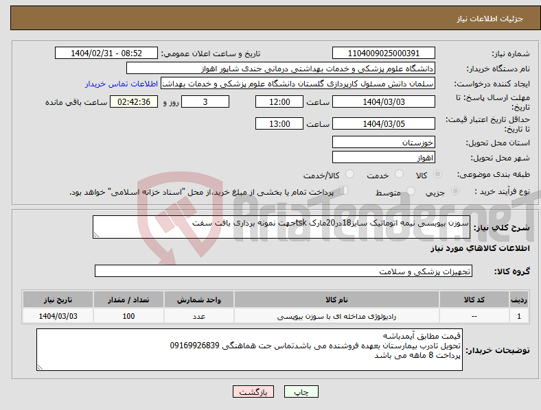Select the متوسط purchase type radio
The image size is (541, 410).
click(x=411, y=191)
